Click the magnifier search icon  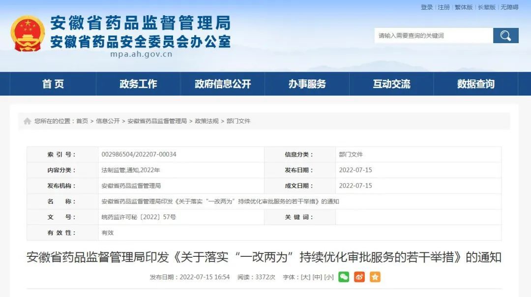click(505, 35)
